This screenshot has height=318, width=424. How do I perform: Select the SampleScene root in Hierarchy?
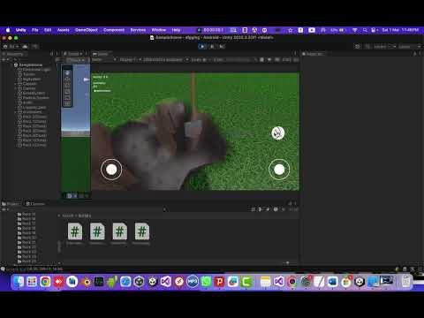(31, 64)
